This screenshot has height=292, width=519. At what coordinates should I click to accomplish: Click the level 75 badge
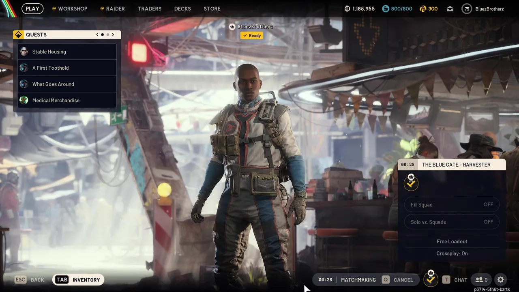467,9
